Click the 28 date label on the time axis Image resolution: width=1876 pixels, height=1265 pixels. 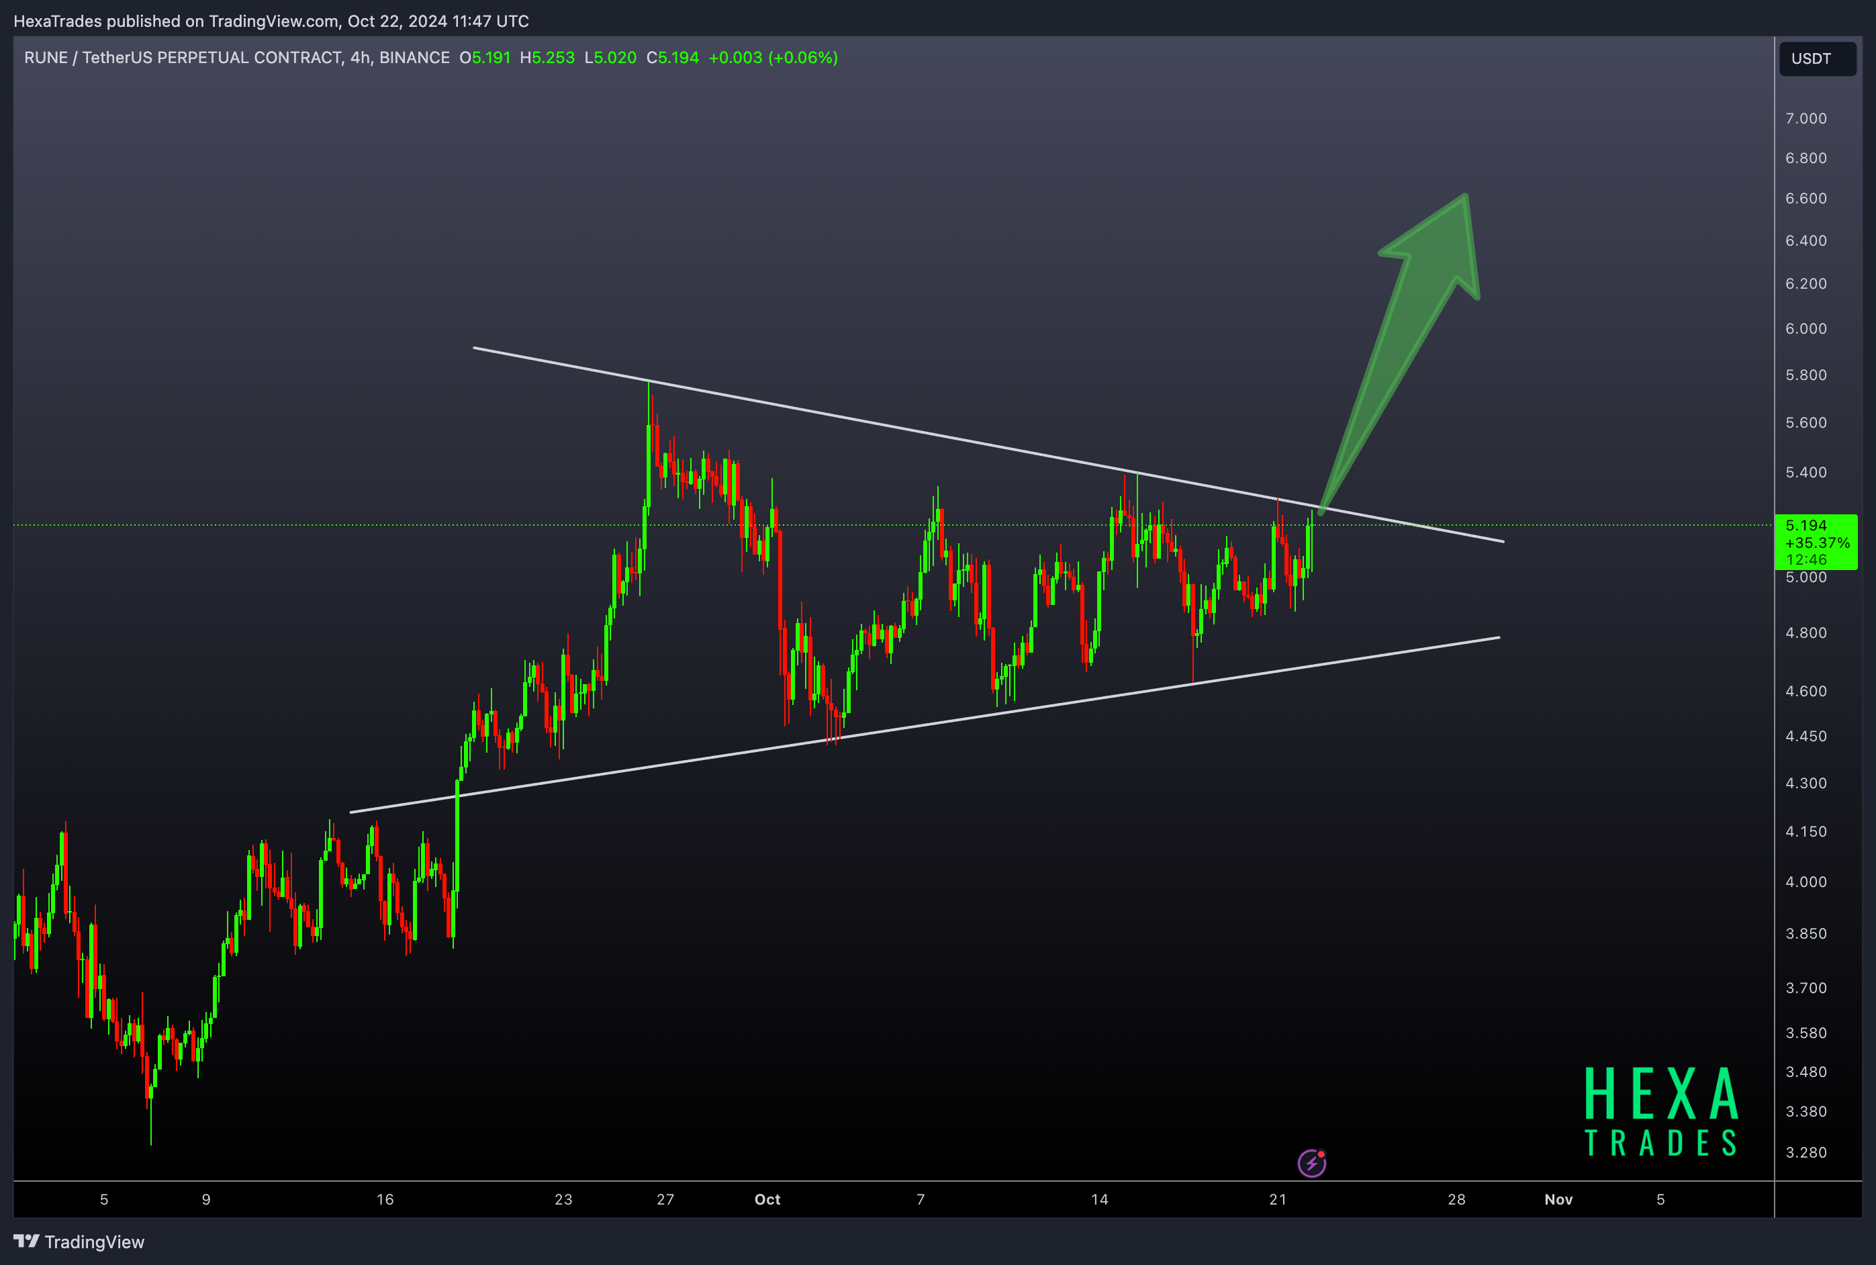click(x=1456, y=1200)
